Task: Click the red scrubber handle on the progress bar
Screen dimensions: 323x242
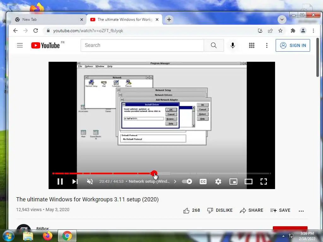Action: [154, 174]
